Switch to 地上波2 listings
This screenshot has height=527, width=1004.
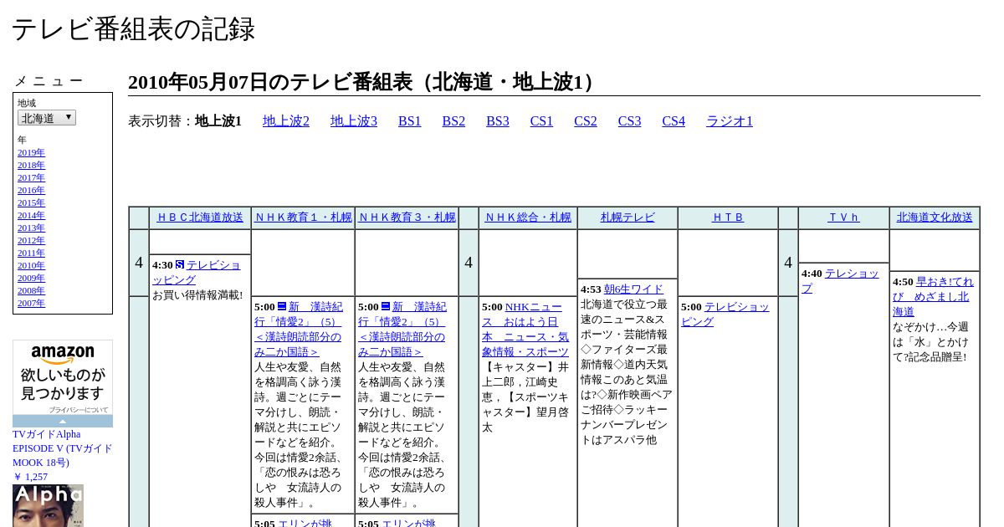point(286,121)
